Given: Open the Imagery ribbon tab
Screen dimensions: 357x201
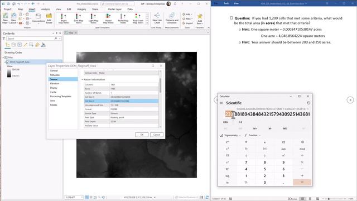Looking at the screenshot, I should pyautogui.click(x=81, y=9).
